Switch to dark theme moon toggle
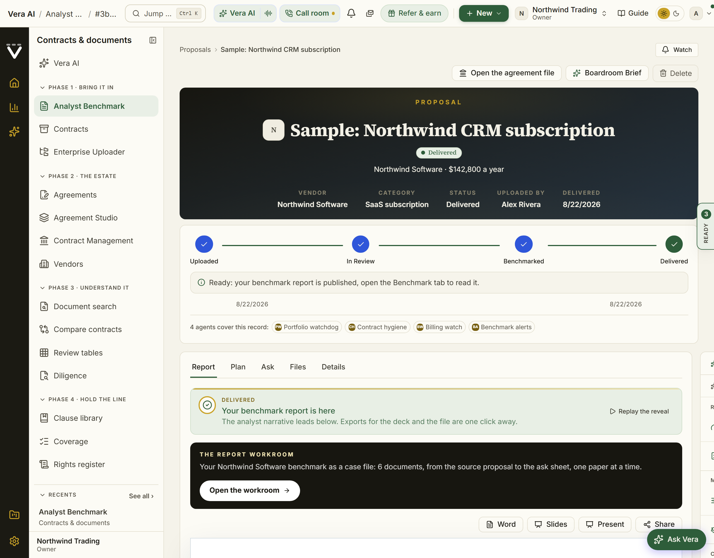The image size is (714, 558). (x=676, y=13)
